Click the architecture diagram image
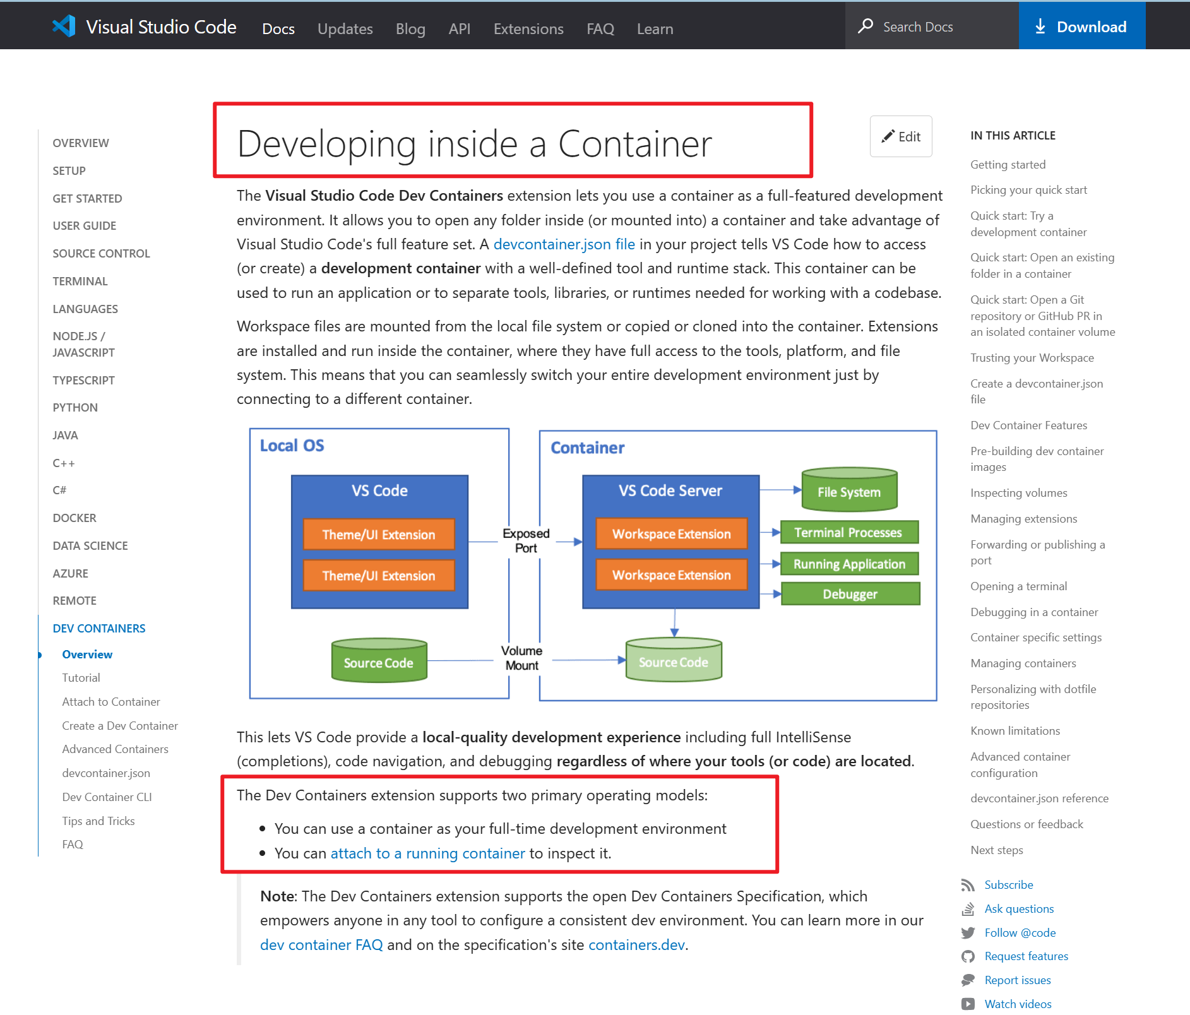Image resolution: width=1190 pixels, height=1015 pixels. point(593,564)
